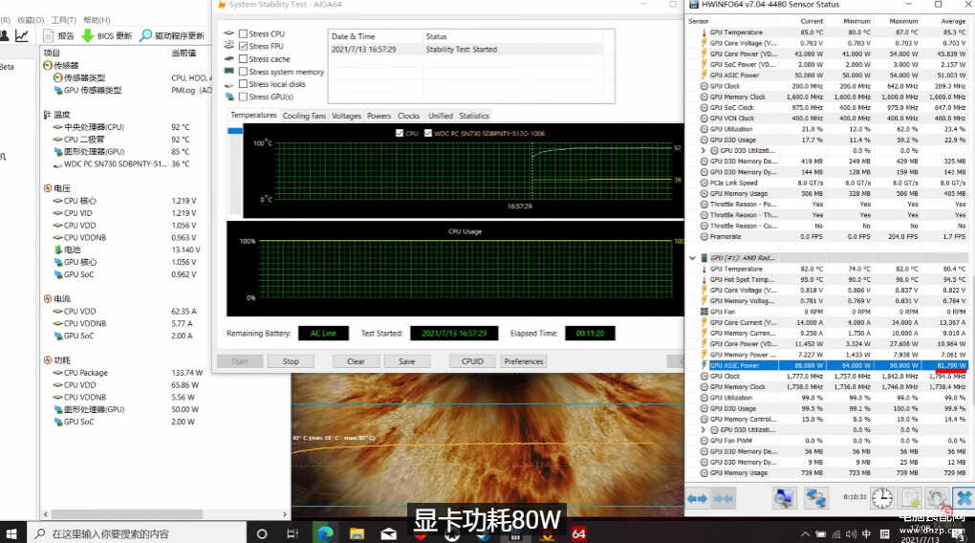Toggle the WDC PC SN730 graph checkbox
Viewport: 975px width, 543px height.
point(428,133)
